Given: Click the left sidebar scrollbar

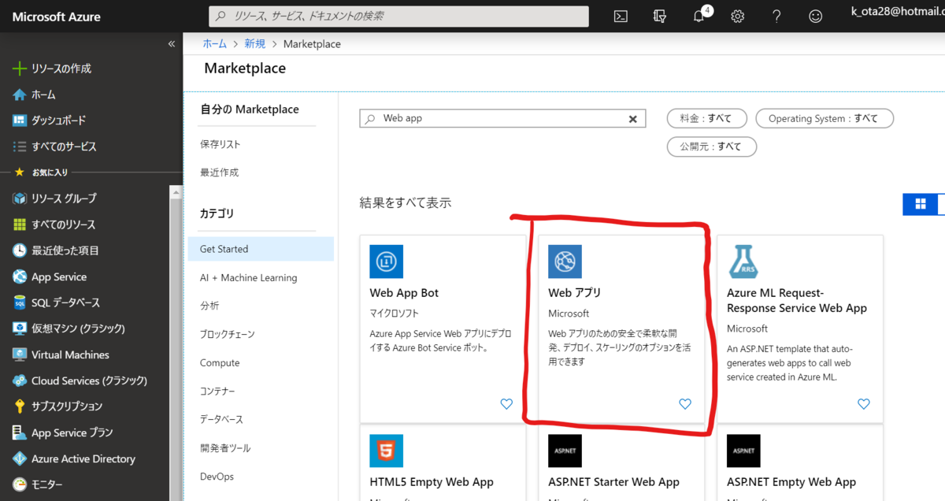Looking at the screenshot, I should (x=176, y=343).
